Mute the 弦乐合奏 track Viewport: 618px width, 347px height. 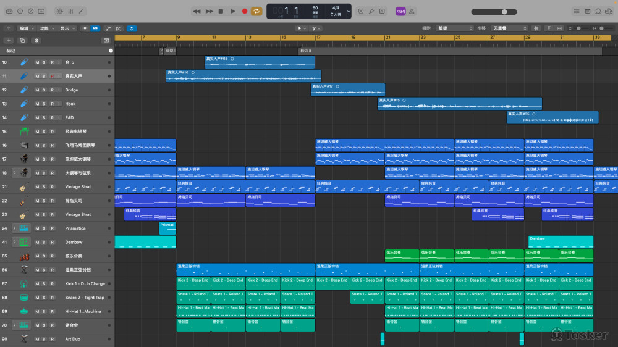[x=37, y=256]
